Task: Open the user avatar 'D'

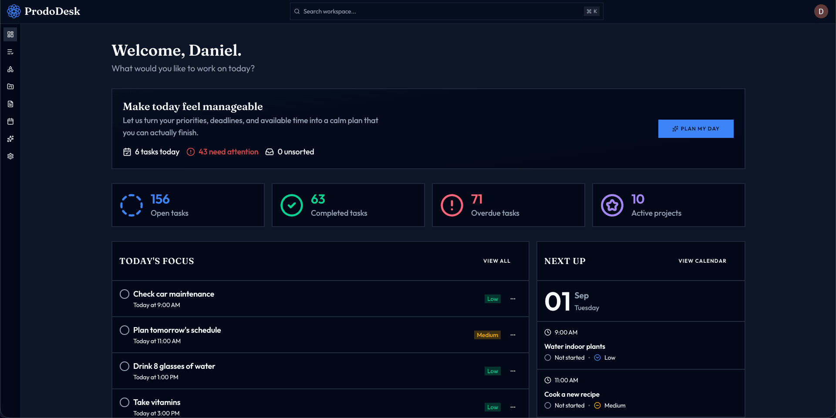Action: 821,11
